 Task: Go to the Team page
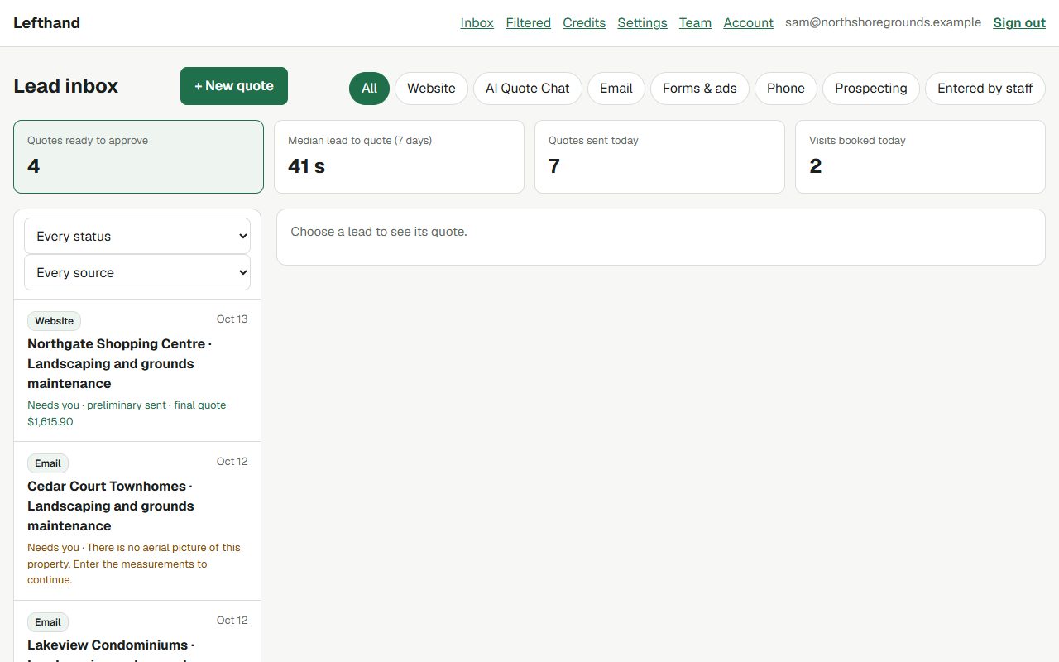point(696,23)
